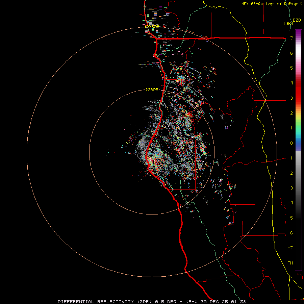Screen dimensions: 304x304
Task: Click the "100 NMI" range ring label
Action: click(152, 27)
